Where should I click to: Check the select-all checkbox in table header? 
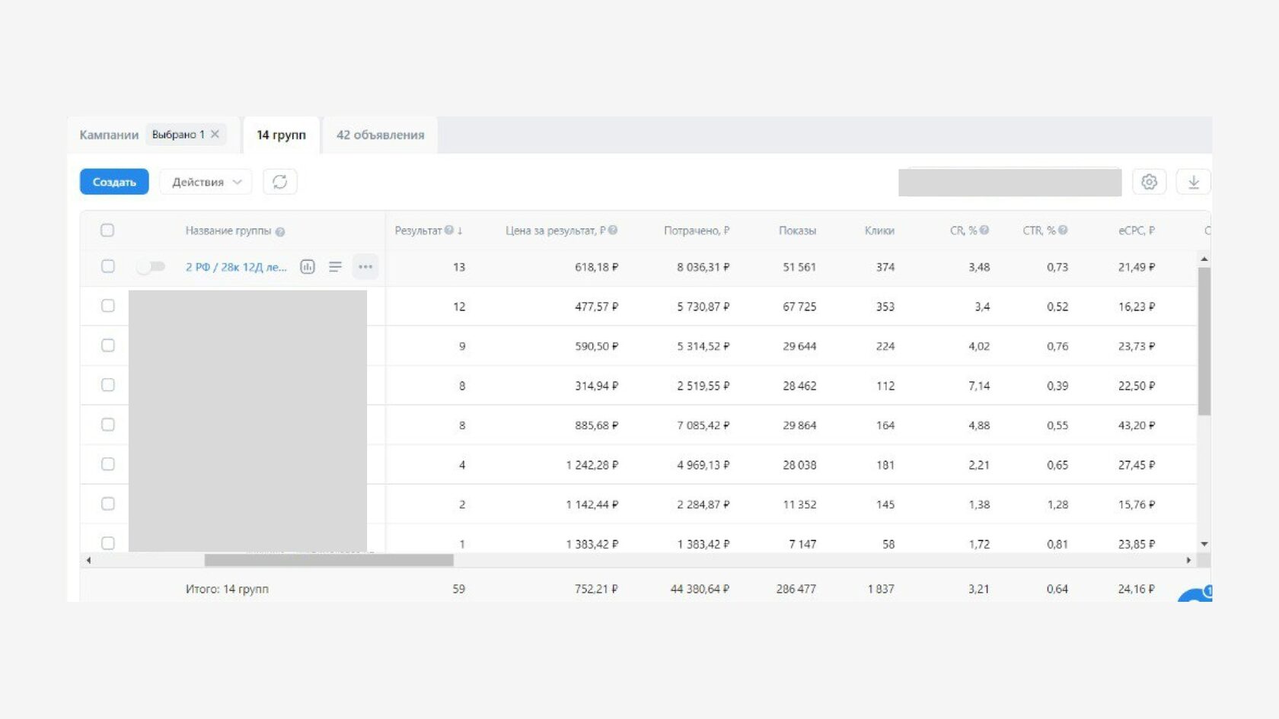[107, 231]
